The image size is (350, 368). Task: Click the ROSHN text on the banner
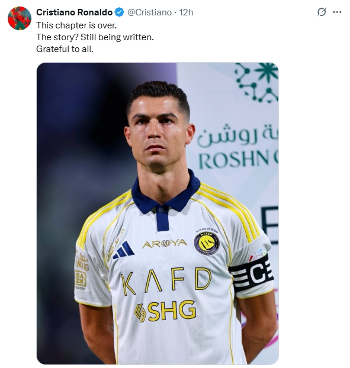(234, 160)
